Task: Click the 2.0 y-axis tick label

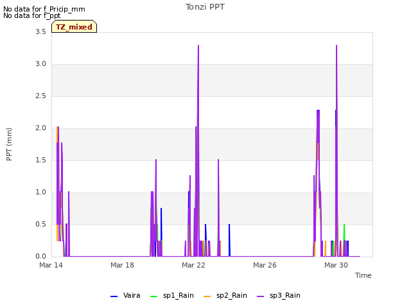Action: coord(40,128)
